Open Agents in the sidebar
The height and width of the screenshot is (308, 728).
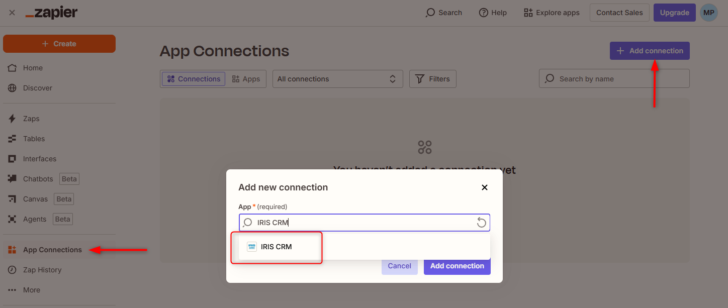(x=34, y=219)
